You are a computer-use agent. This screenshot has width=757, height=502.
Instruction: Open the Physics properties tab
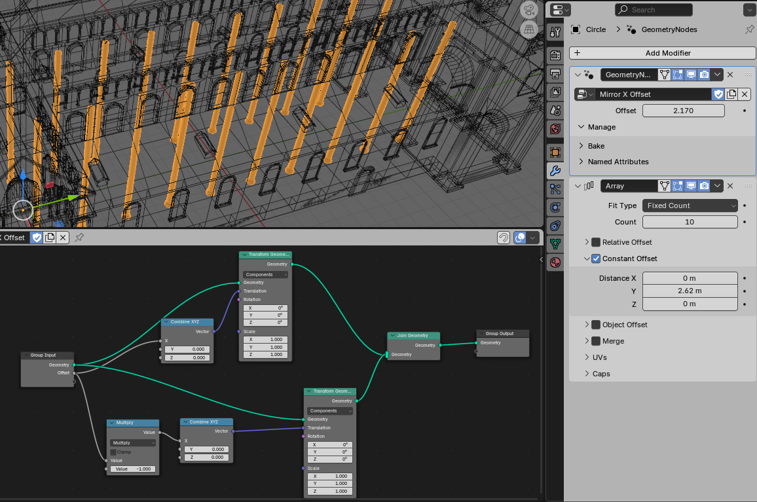(555, 207)
